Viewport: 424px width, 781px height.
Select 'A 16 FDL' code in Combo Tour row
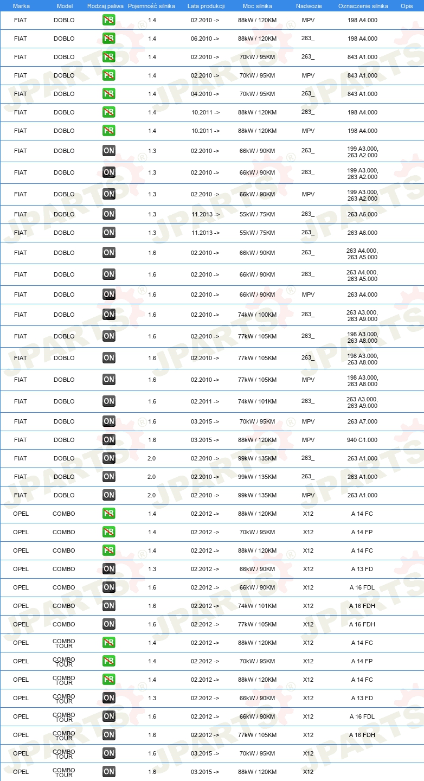[x=362, y=716]
